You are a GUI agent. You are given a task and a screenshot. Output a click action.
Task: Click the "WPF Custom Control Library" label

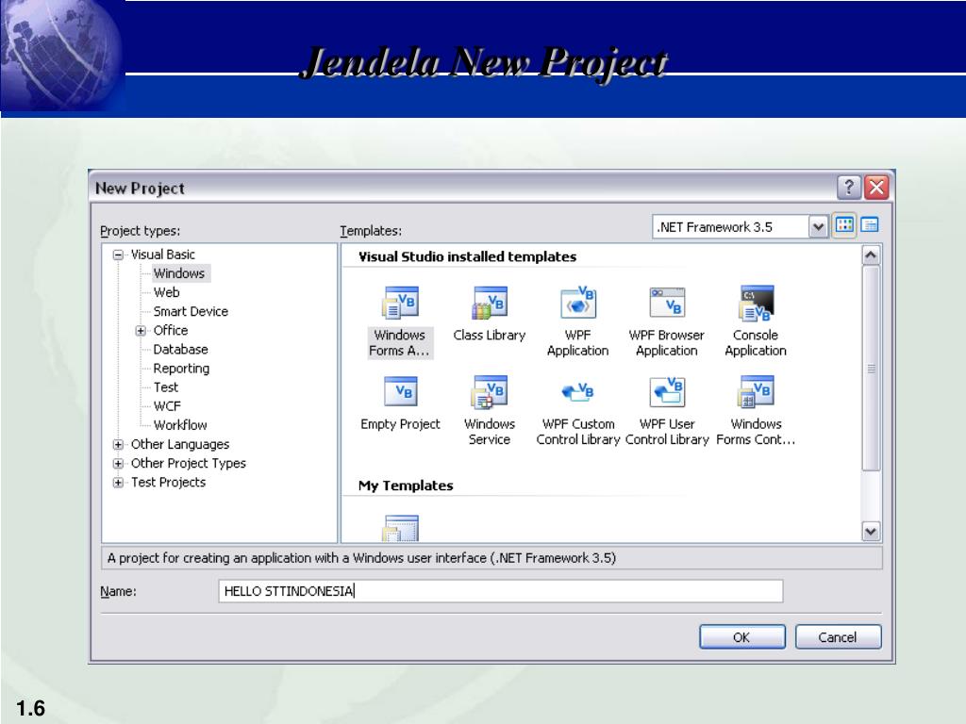tap(578, 432)
